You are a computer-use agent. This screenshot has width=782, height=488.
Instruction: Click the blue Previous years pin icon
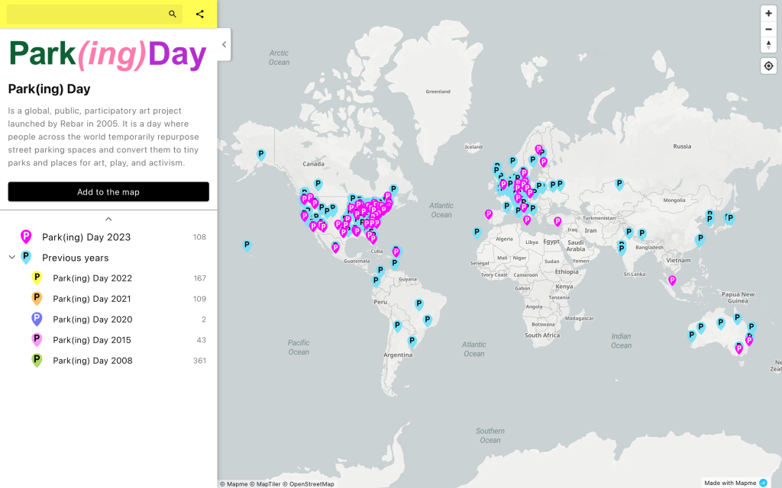coord(26,257)
